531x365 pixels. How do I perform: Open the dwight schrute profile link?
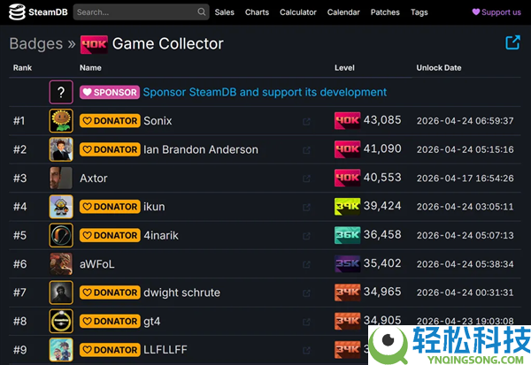181,293
